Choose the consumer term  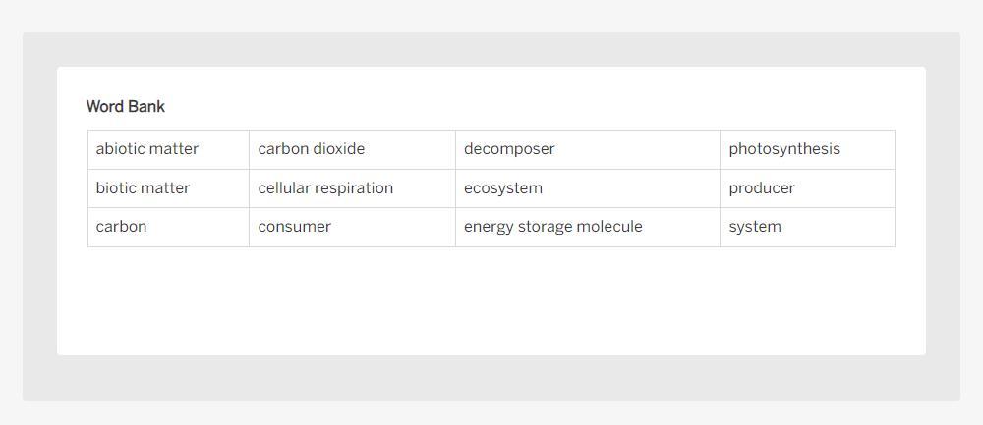(x=295, y=227)
